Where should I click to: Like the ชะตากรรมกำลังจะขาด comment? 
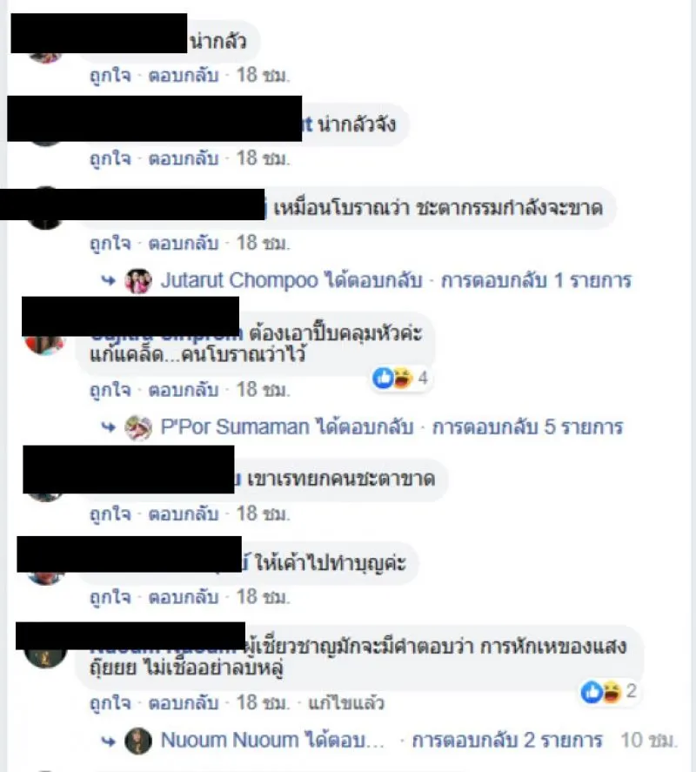110,243
